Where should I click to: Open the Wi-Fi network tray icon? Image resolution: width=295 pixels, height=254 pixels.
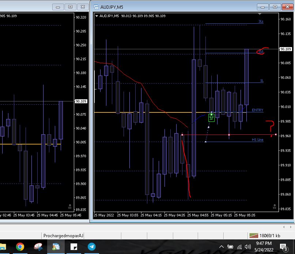pyautogui.click(x=239, y=247)
